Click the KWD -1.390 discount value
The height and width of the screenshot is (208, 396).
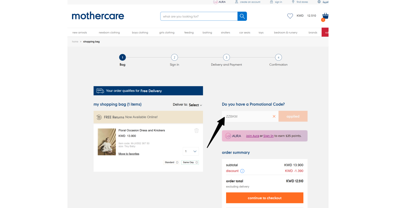(294, 171)
